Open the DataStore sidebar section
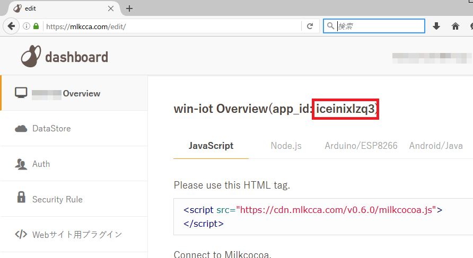The image size is (473, 258). point(74,129)
